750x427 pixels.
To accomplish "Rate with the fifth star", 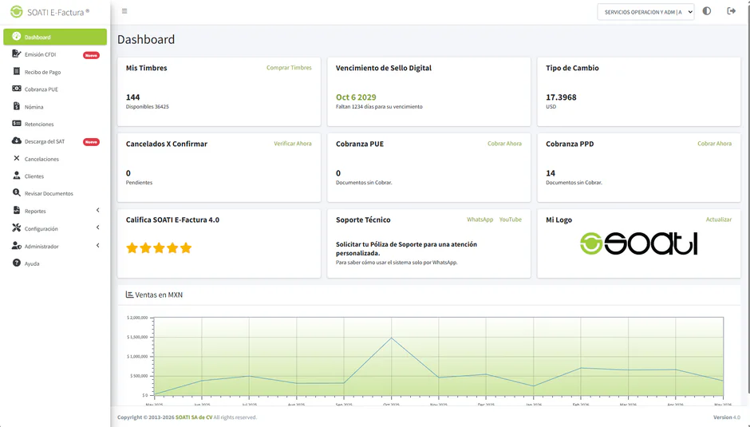I will pyautogui.click(x=186, y=247).
